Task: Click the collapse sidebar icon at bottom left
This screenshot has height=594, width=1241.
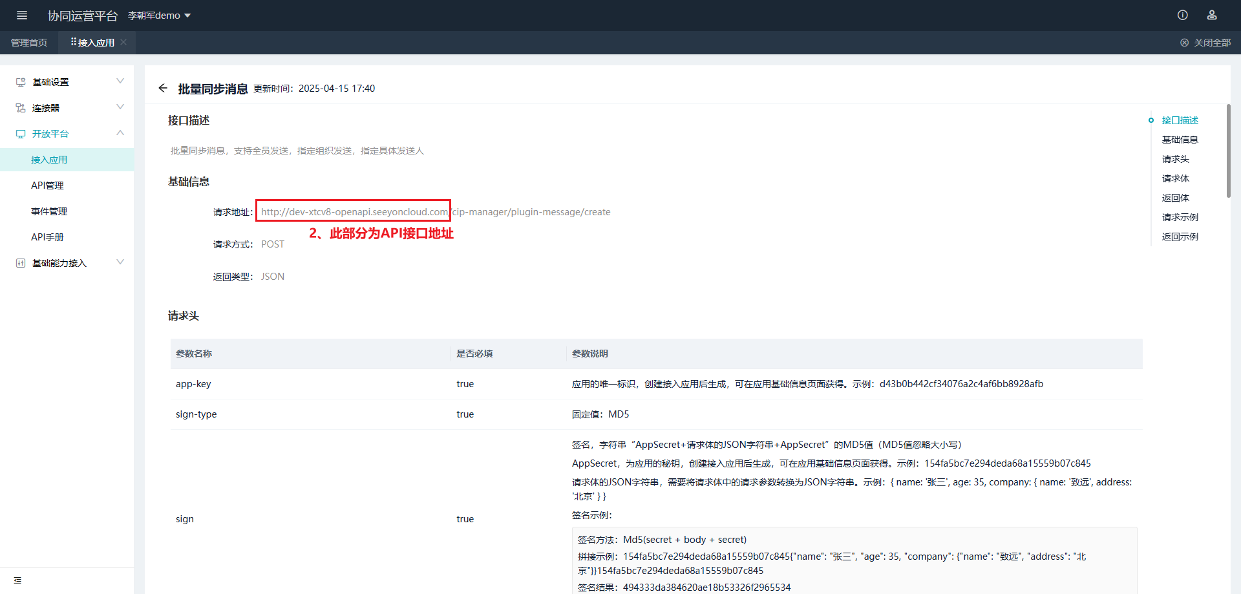Action: 17,580
